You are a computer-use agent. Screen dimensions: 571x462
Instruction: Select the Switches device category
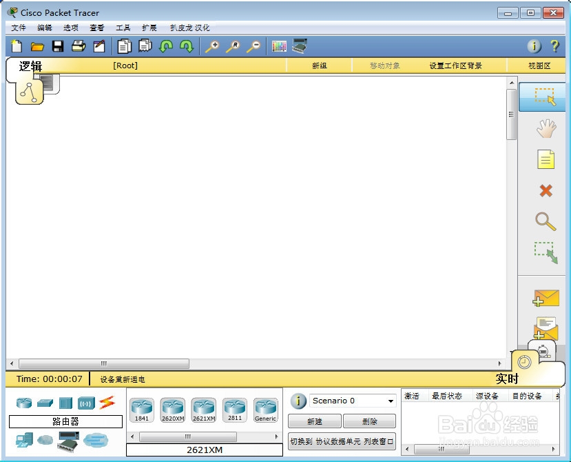(45, 403)
